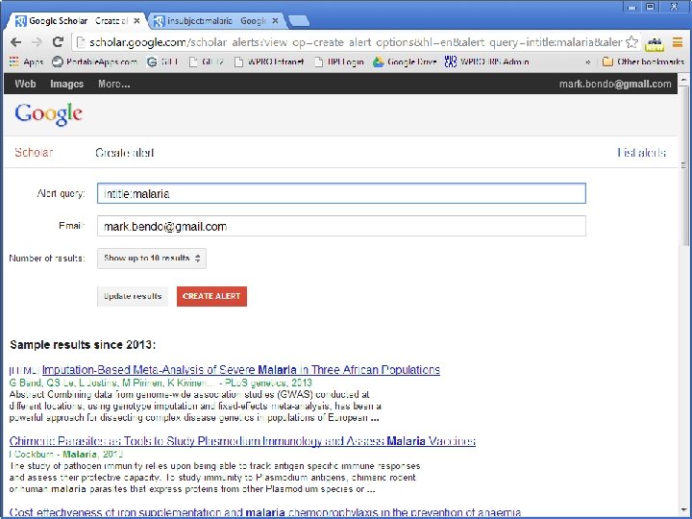Screen dimensions: 692x519
Task: Open the bookmark with Google G icon
Action: click(x=162, y=62)
